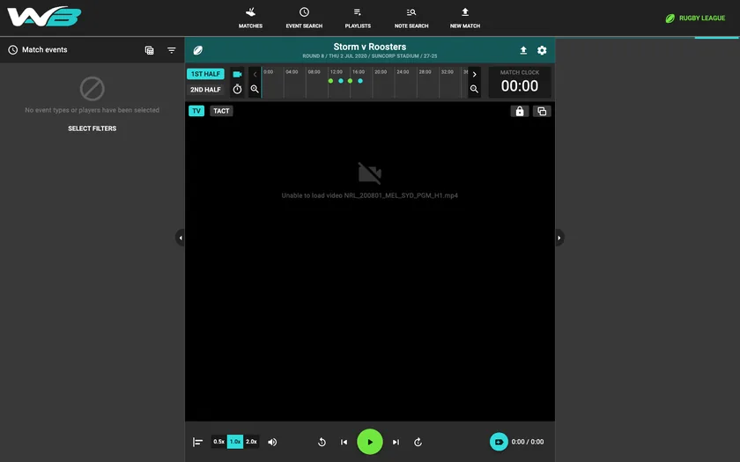Image resolution: width=740 pixels, height=462 pixels.
Task: Select the video camera time mode icon
Action: point(237,74)
